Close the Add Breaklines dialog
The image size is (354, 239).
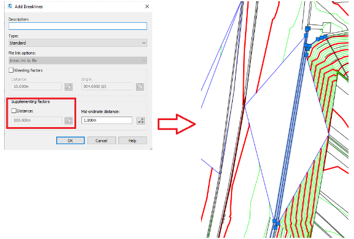pyautogui.click(x=147, y=6)
